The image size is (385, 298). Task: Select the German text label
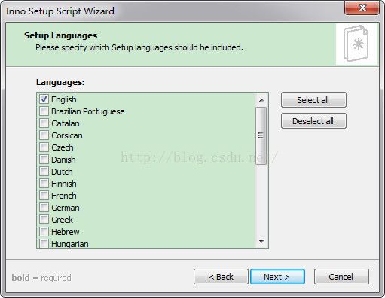click(x=66, y=208)
